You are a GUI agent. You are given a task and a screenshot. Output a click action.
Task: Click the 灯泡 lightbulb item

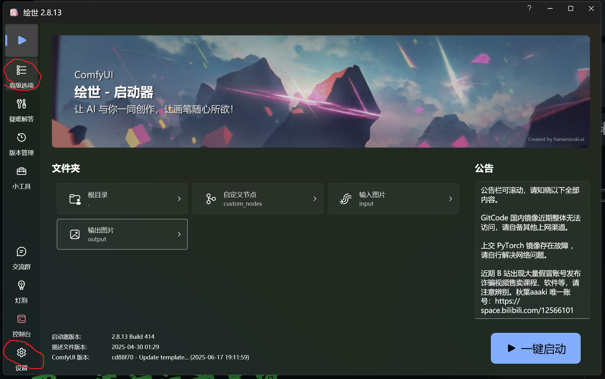point(22,291)
